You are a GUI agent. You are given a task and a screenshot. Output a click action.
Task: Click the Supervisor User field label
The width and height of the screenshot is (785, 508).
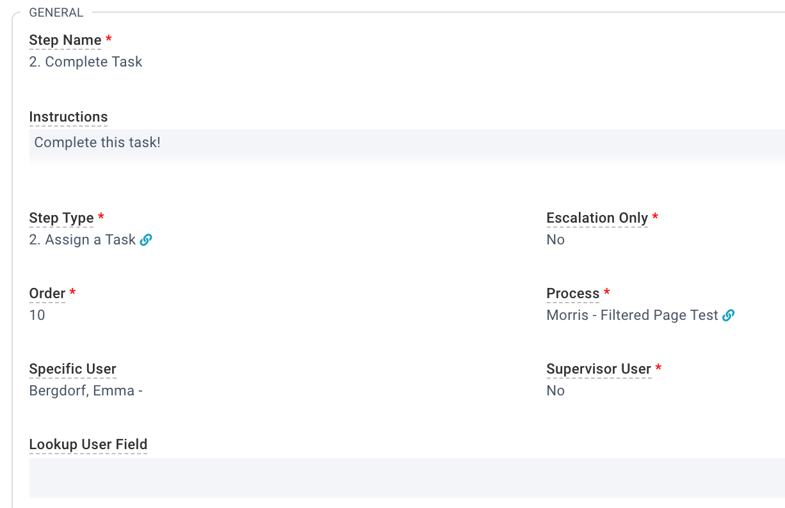coord(599,369)
